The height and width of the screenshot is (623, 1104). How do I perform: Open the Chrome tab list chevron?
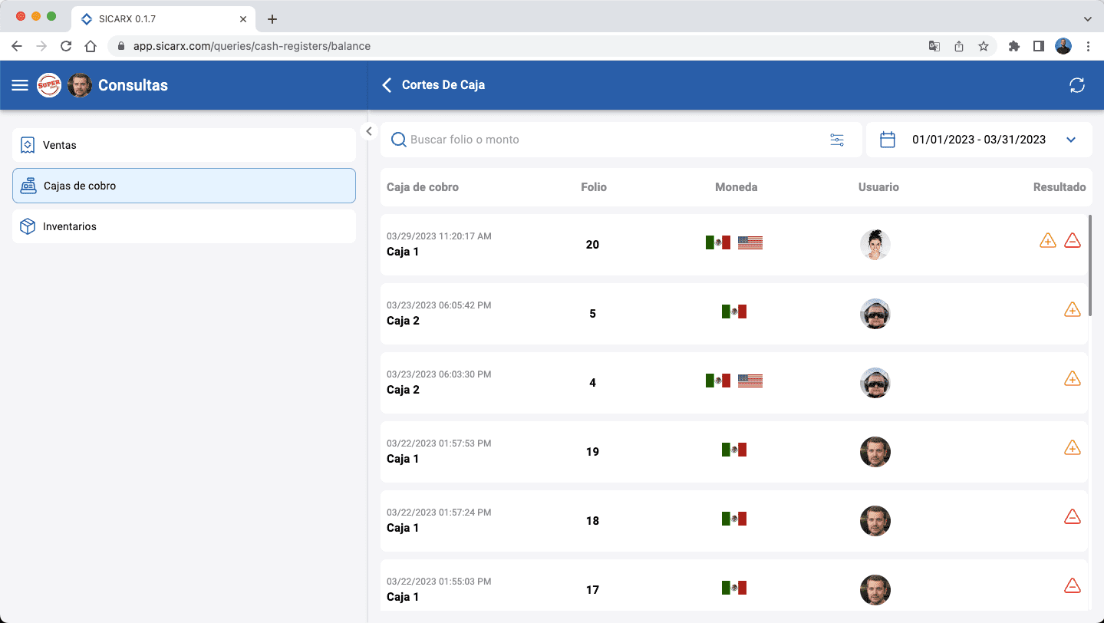tap(1087, 19)
